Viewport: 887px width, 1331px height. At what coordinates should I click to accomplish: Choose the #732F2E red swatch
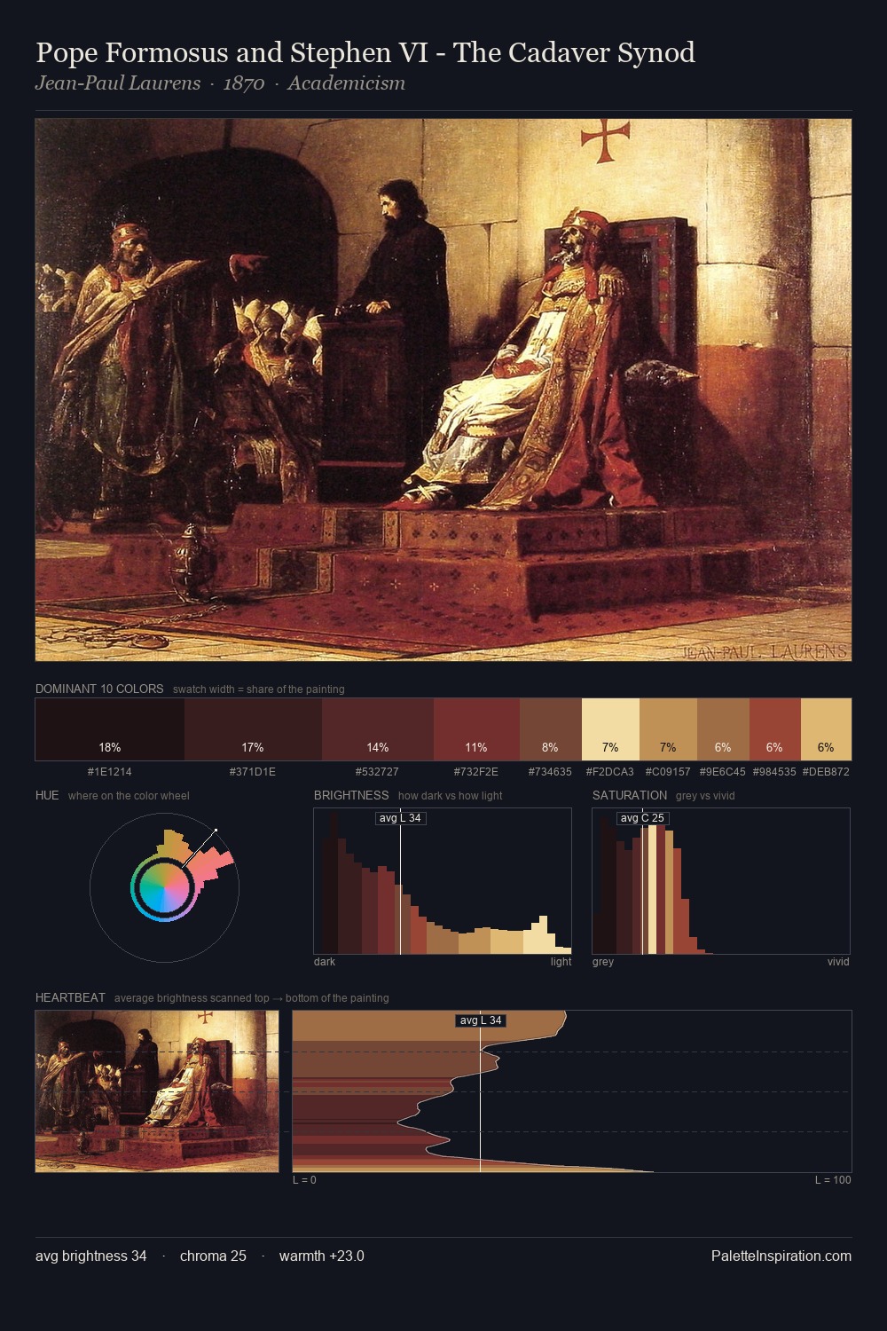pyautogui.click(x=476, y=729)
